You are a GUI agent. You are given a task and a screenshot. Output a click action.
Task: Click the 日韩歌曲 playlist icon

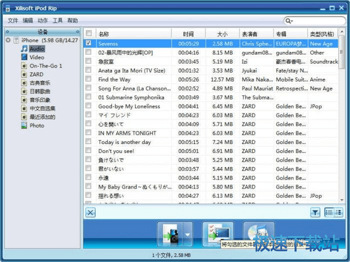pyautogui.click(x=24, y=91)
